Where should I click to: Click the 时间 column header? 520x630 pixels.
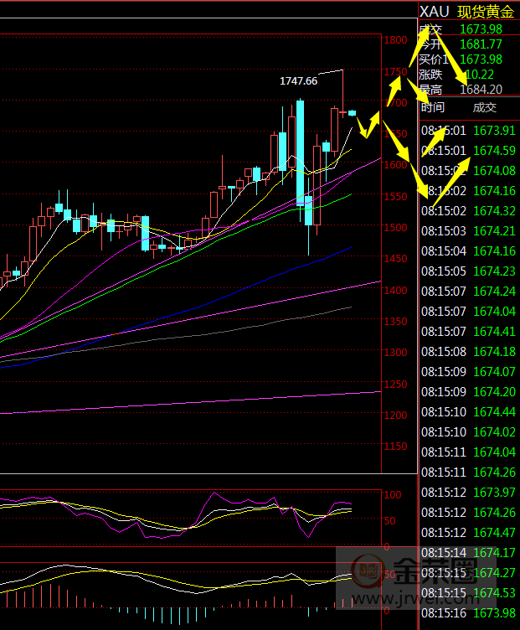tap(433, 107)
